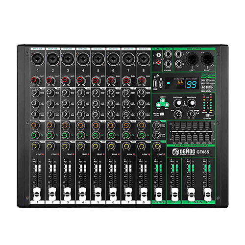
Task: Click the channel 6 fader cap
Action: [113, 194]
